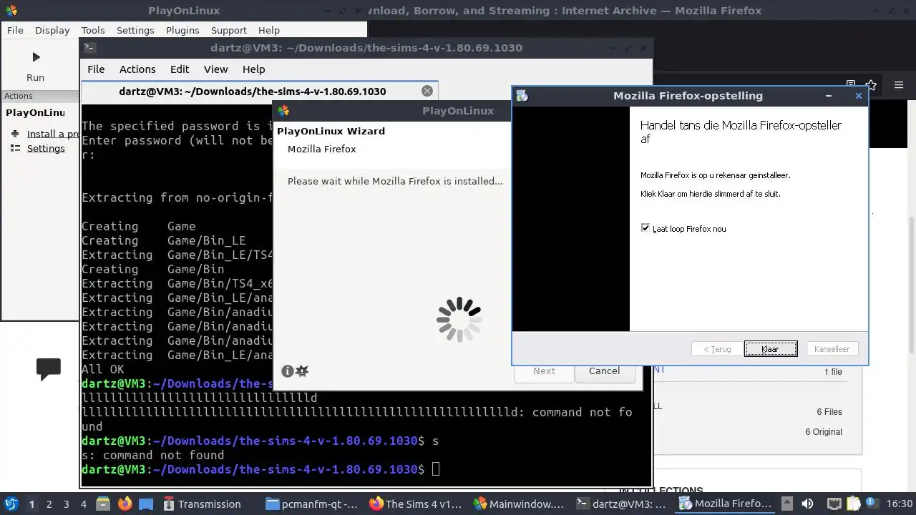Click Next in the PlayOnLinux Wizard
The image size is (916, 515).
[x=544, y=371]
